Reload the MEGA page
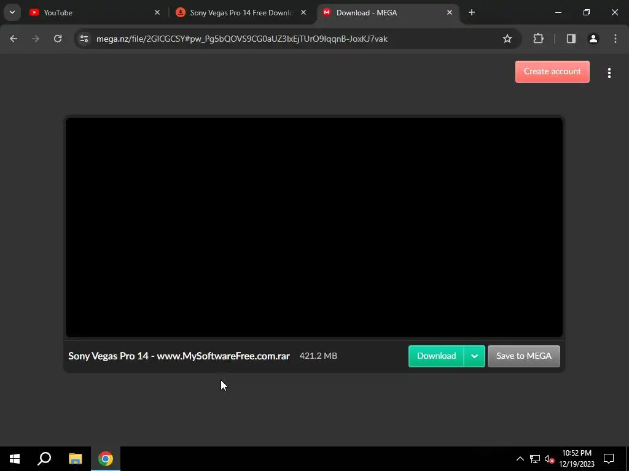 pyautogui.click(x=58, y=39)
